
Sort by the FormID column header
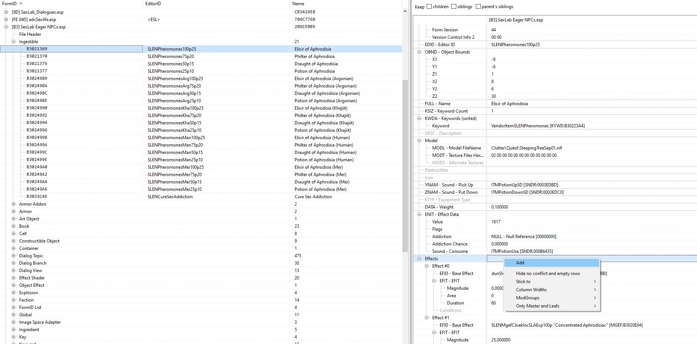(10, 4)
